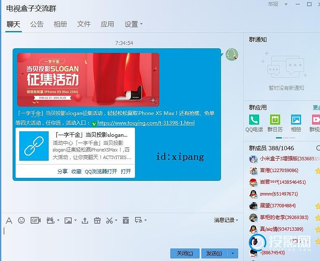Open title bar dropdown arrow near 举报
320x261 pixels.
click(x=286, y=4)
